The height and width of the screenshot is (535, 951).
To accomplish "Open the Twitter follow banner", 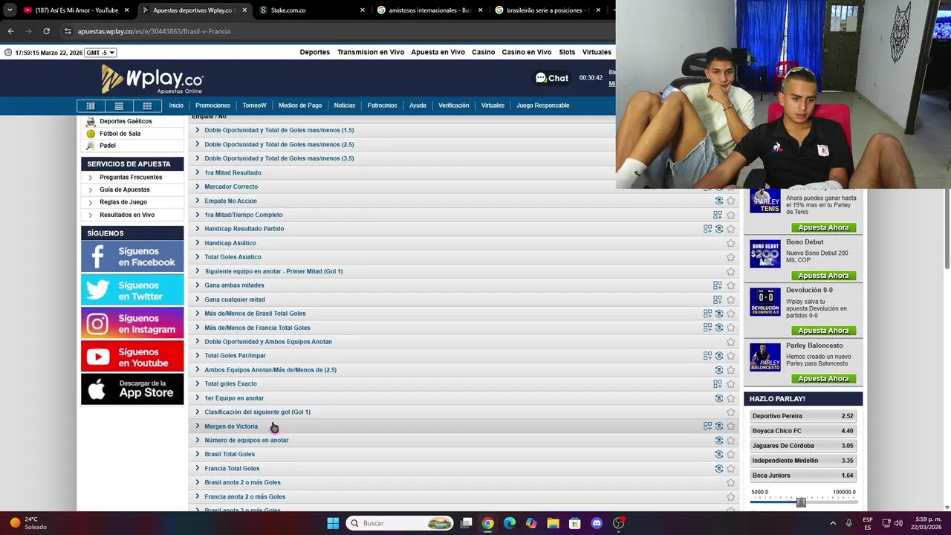I will tap(132, 291).
